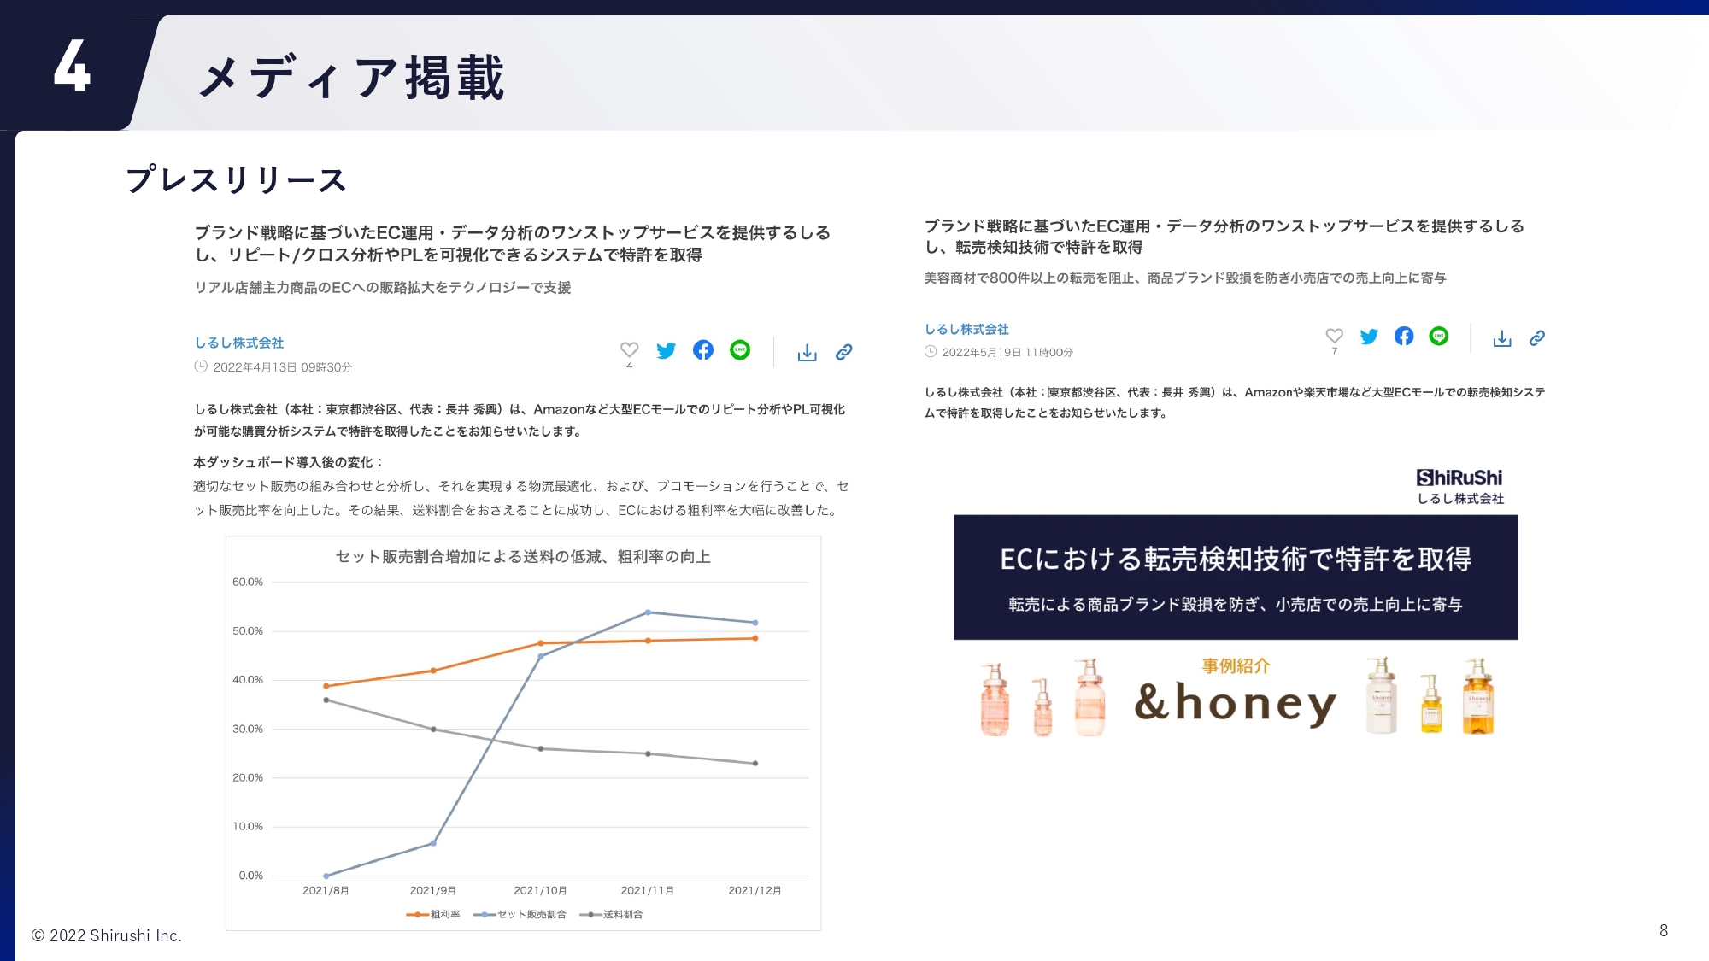The height and width of the screenshot is (961, 1709).
Task: Copy link icon in the left press release
Action: click(x=843, y=352)
